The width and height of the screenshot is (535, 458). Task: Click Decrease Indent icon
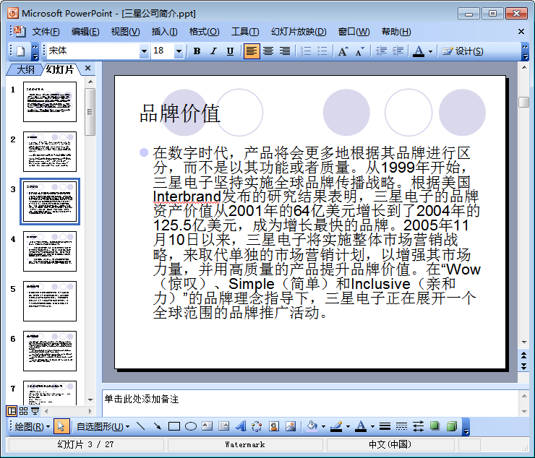pos(381,51)
